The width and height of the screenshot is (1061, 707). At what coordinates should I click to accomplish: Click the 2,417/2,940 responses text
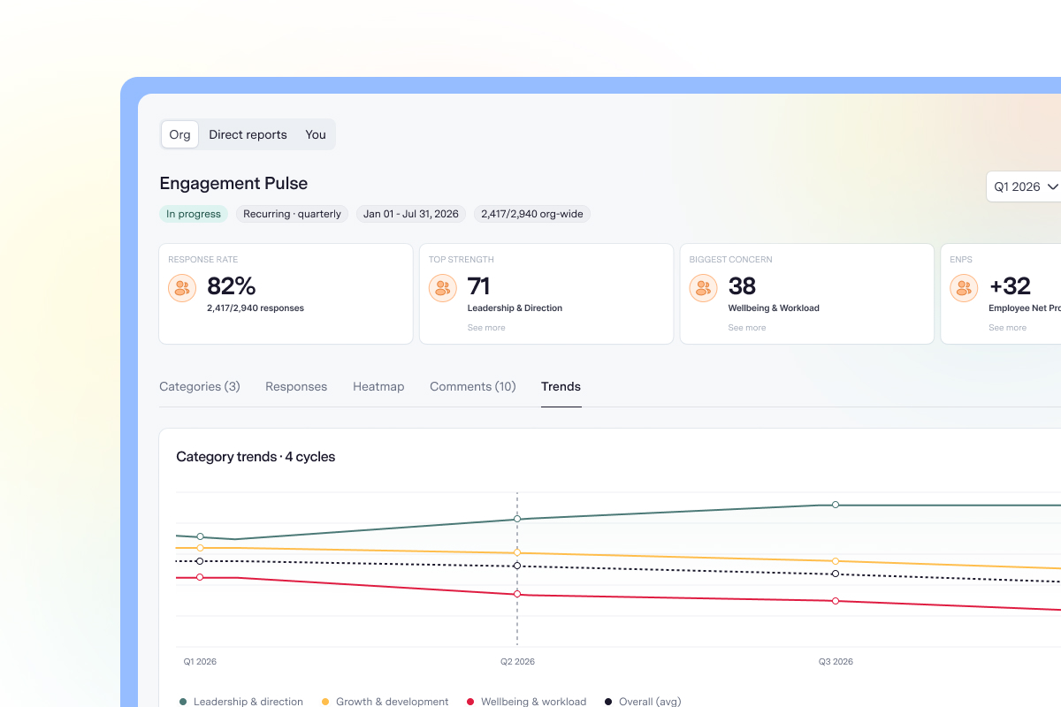256,308
